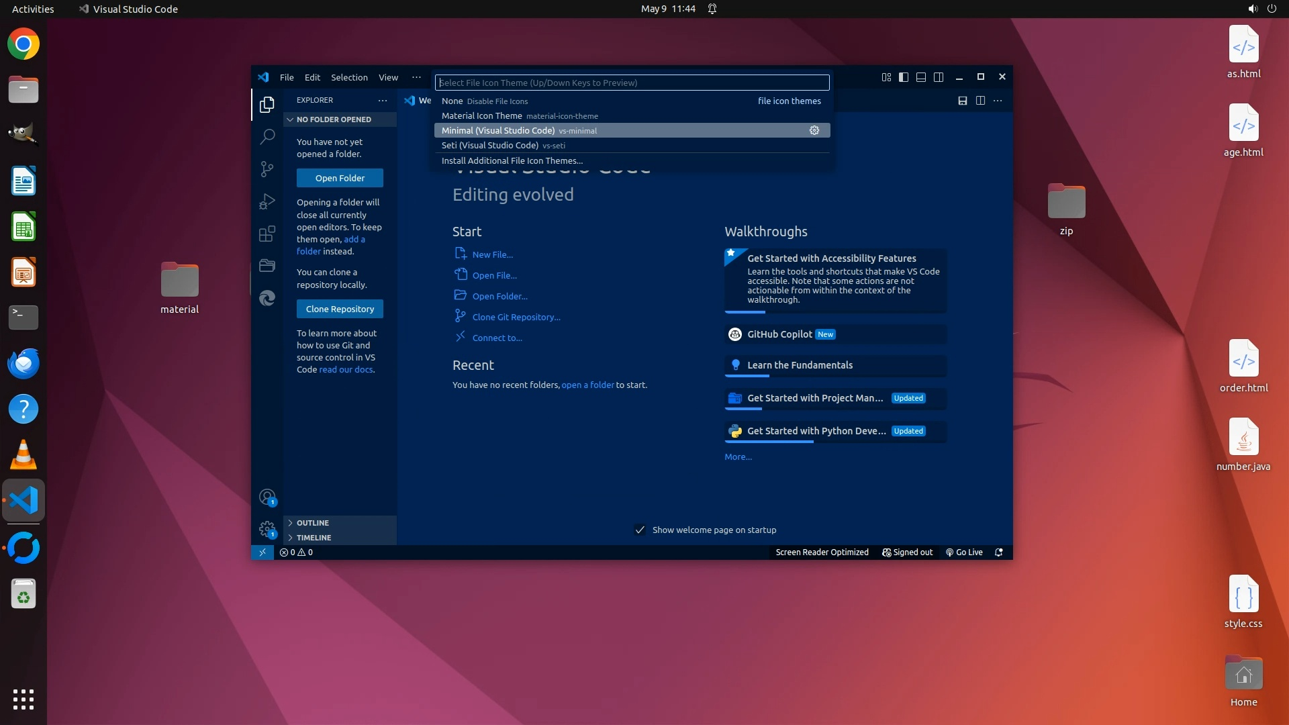Open the Selection menu
Viewport: 1289px width, 725px height.
tap(349, 77)
